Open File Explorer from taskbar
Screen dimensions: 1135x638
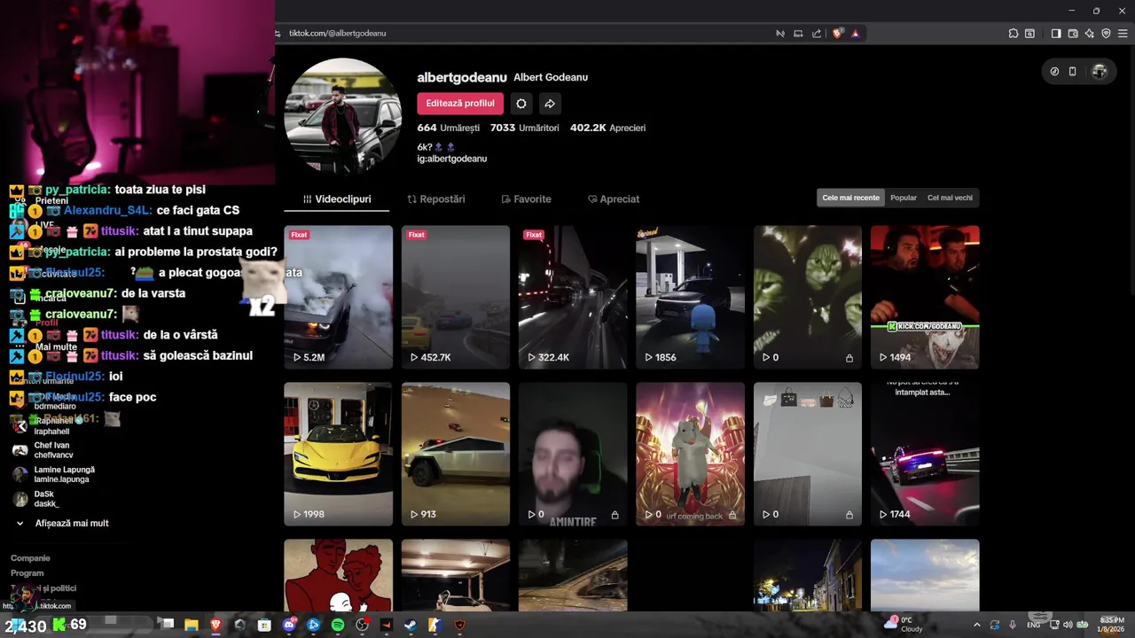[x=191, y=625]
